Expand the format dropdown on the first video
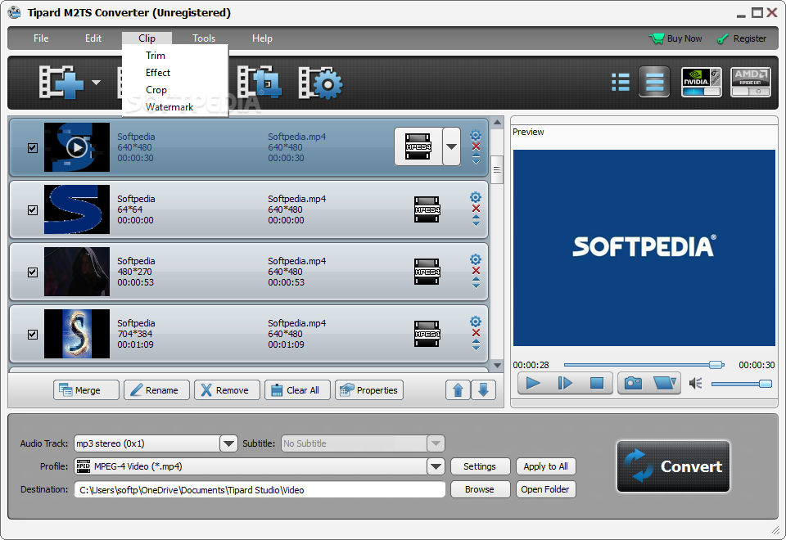 pyautogui.click(x=452, y=146)
